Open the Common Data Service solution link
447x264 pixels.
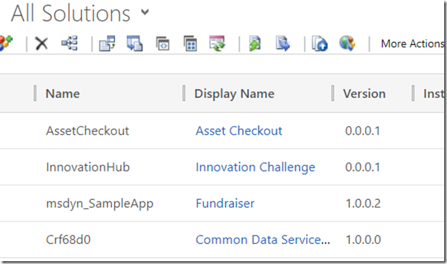click(263, 240)
